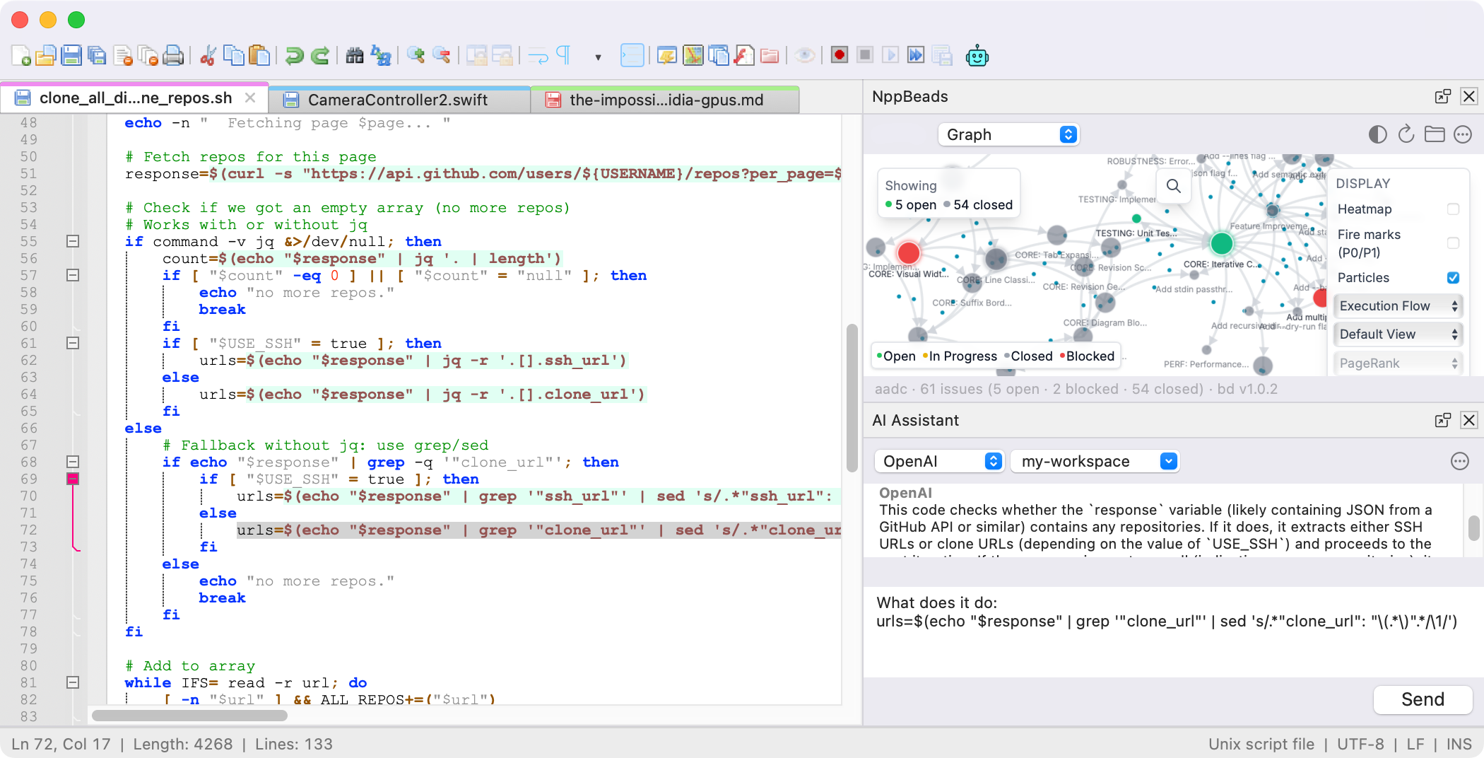Refresh the NppBeads graph
1484x758 pixels.
pos(1406,134)
